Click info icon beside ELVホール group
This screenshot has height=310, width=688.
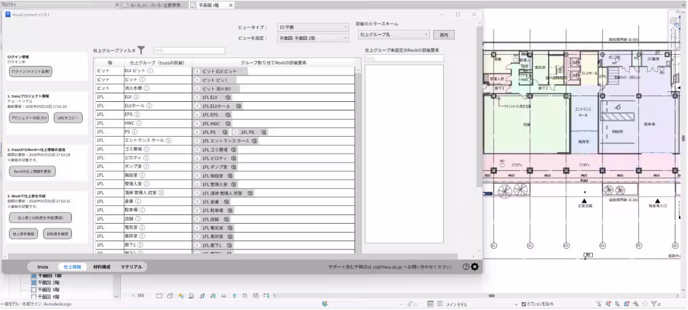pos(149,106)
